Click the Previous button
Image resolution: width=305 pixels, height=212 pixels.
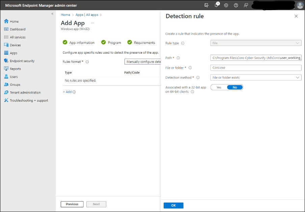pyautogui.click(x=72, y=204)
